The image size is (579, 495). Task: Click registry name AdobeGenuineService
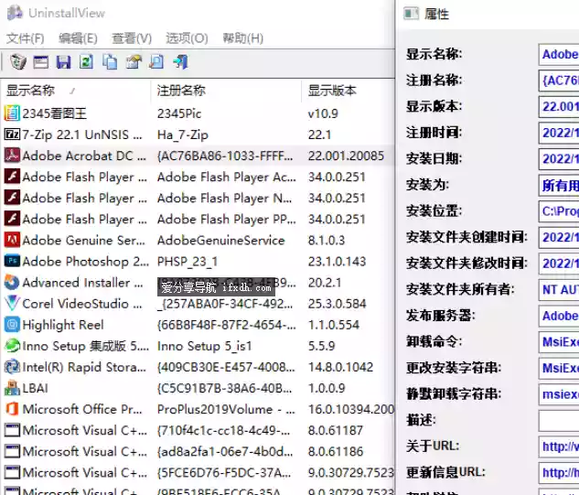tap(220, 241)
